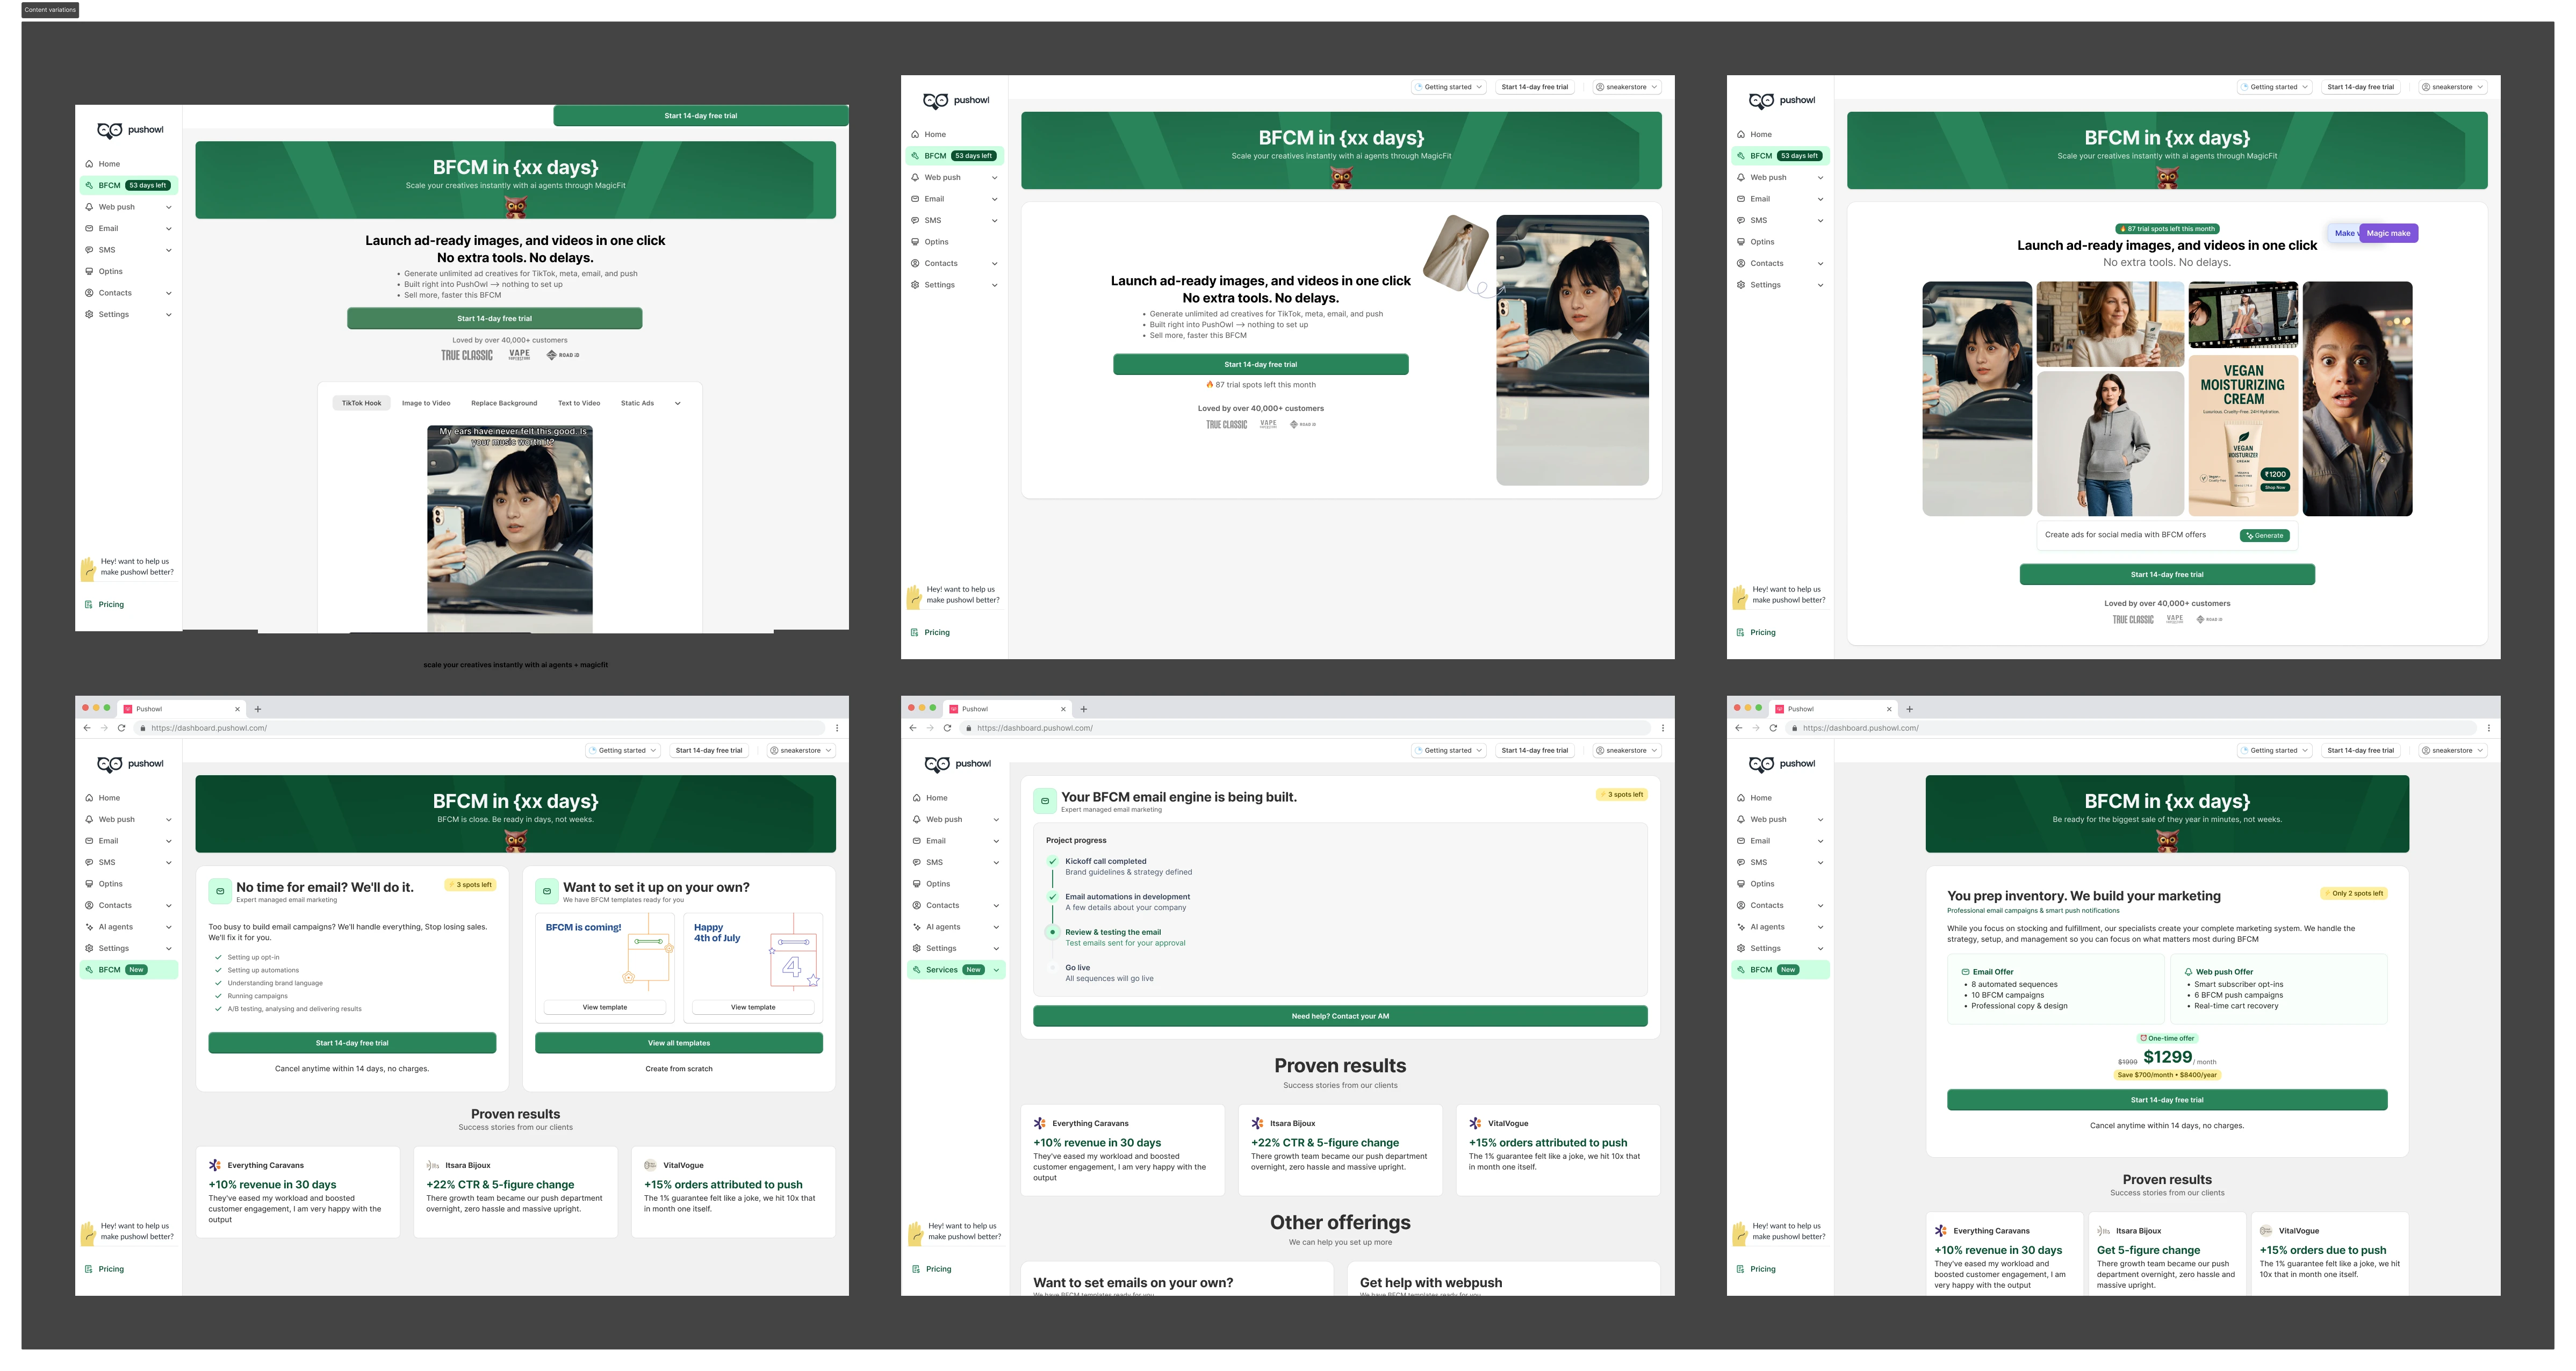
Task: Select the 'Review & testing the email' step dot
Action: (x=1052, y=932)
